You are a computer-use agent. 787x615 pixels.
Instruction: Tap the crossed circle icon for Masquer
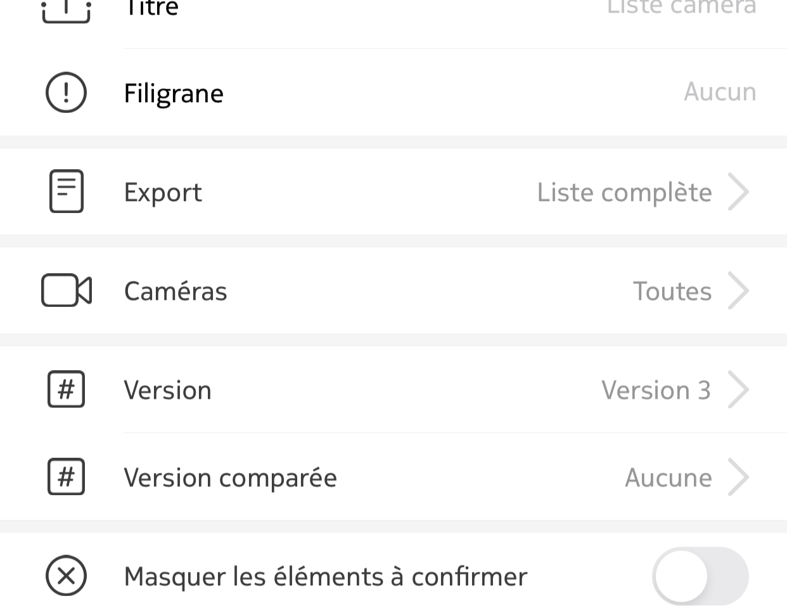pyautogui.click(x=67, y=576)
